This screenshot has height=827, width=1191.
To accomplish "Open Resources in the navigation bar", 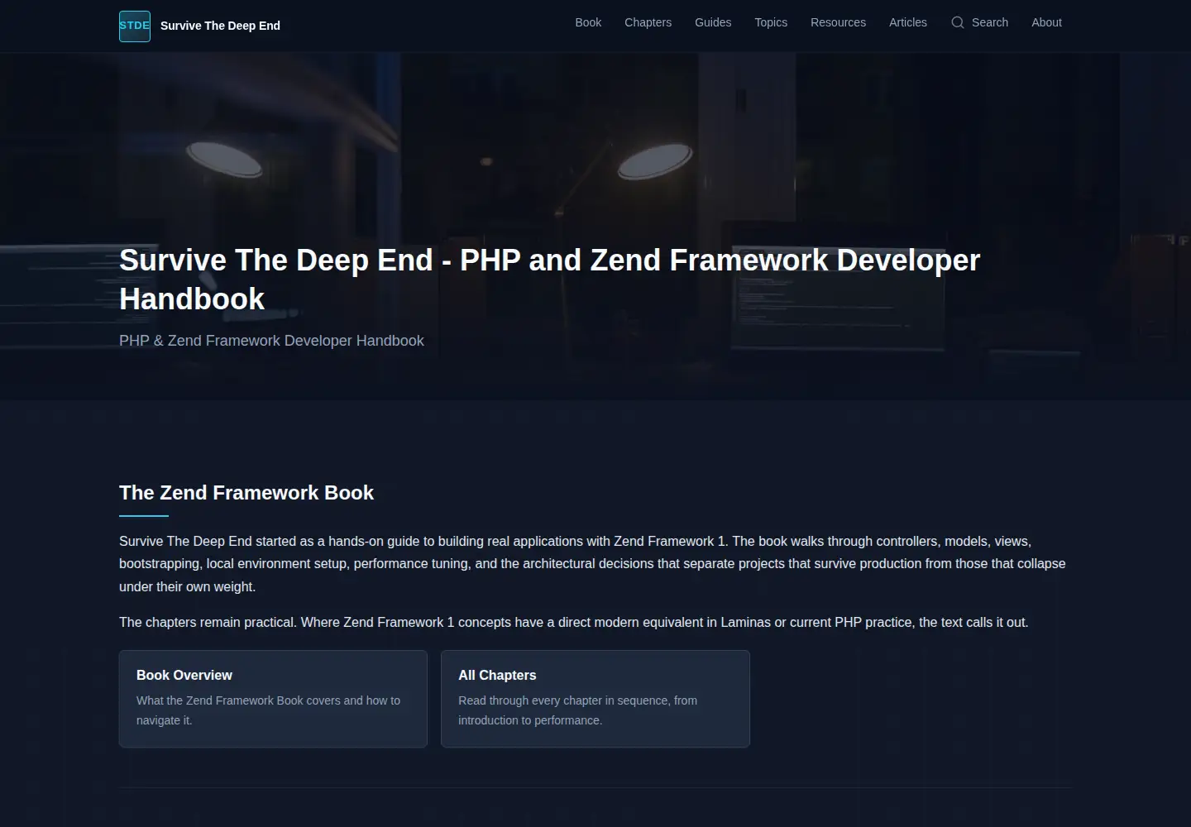I will (838, 22).
